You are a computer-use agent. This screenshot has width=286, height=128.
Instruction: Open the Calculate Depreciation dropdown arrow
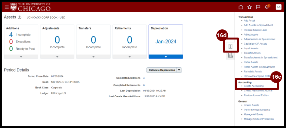[x=179, y=70]
